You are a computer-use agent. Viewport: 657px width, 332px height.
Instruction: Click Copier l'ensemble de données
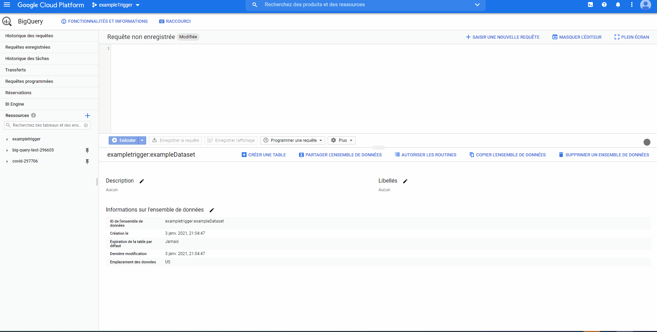(508, 155)
